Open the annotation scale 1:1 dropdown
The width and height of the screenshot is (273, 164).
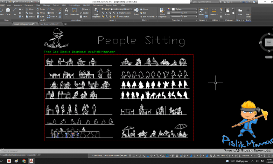222,156
